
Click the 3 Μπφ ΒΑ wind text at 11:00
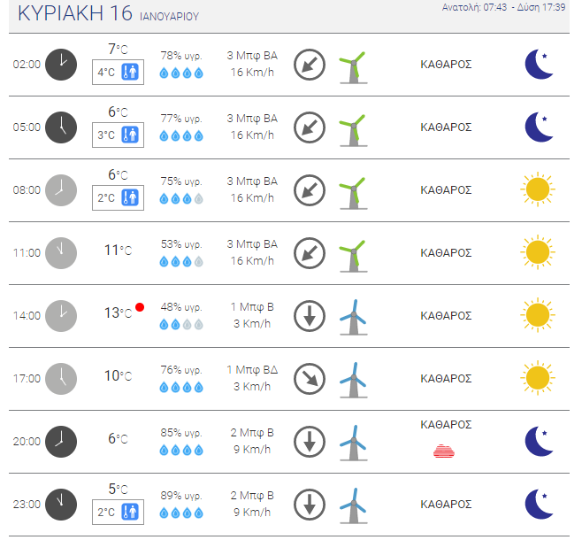pos(252,244)
